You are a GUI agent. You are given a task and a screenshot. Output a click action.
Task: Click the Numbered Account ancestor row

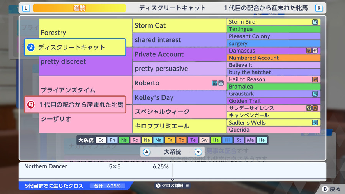(274, 58)
